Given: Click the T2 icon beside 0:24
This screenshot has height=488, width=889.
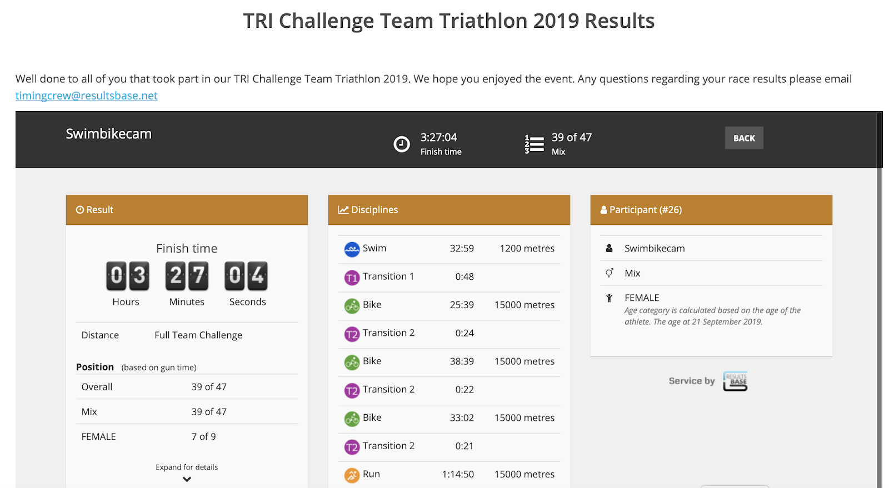Looking at the screenshot, I should click(352, 334).
